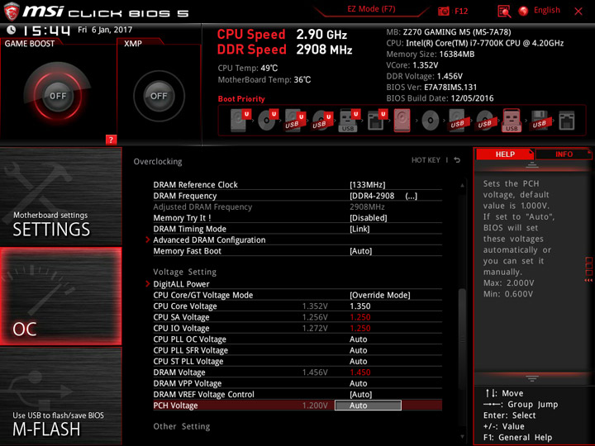
Task: Click the English language button
Action: [547, 10]
